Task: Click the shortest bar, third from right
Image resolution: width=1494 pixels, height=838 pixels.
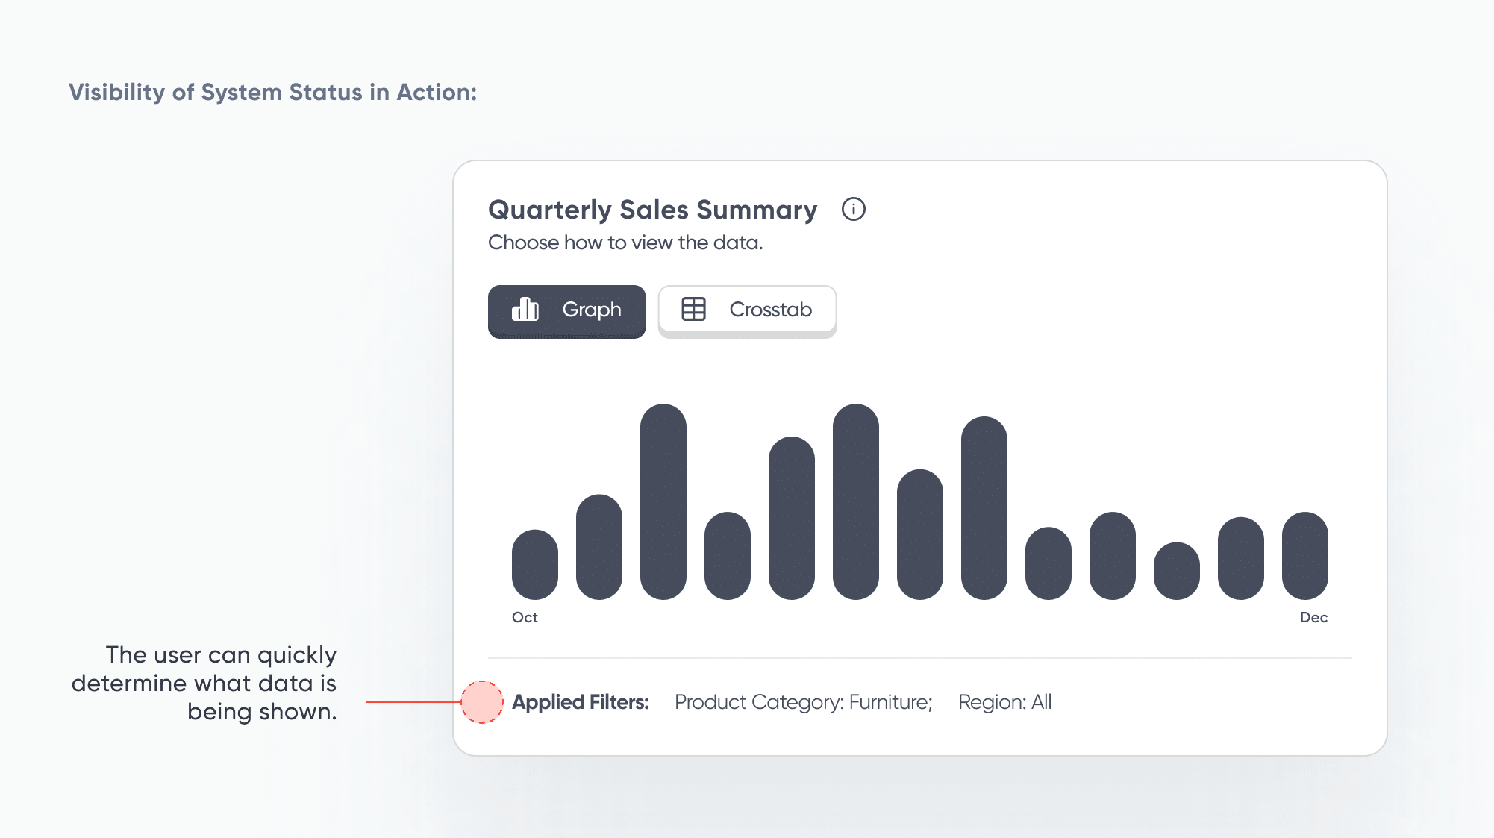Action: click(1177, 571)
